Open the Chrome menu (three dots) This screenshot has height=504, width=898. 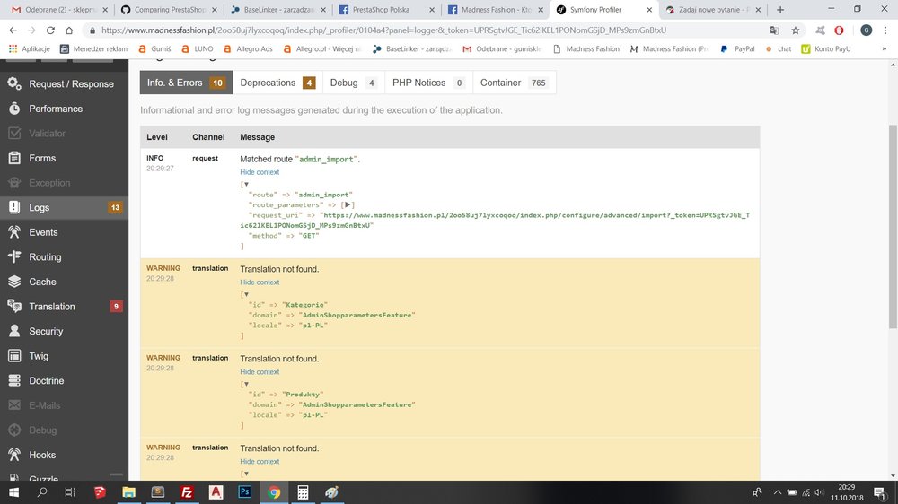885,30
